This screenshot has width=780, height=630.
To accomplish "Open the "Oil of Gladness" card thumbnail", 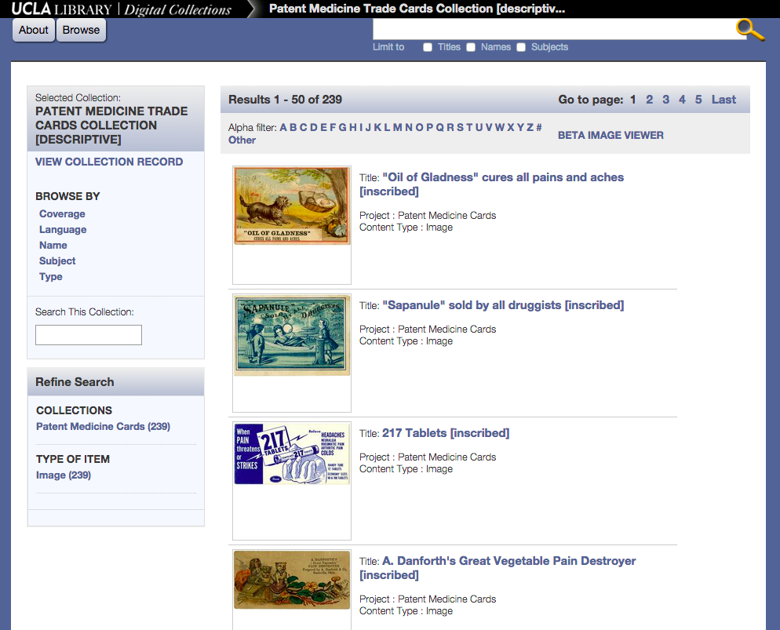I will 292,206.
